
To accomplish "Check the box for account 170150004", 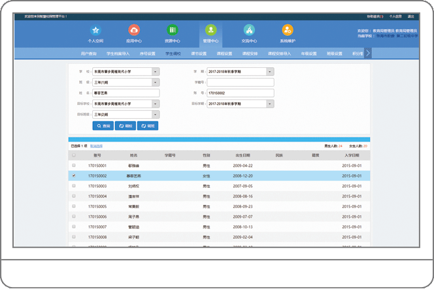I will point(74,196).
